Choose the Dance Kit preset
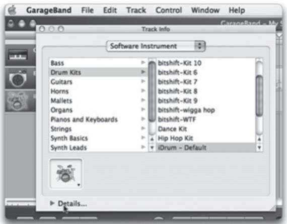This screenshot has height=224, width=287. pyautogui.click(x=206, y=129)
